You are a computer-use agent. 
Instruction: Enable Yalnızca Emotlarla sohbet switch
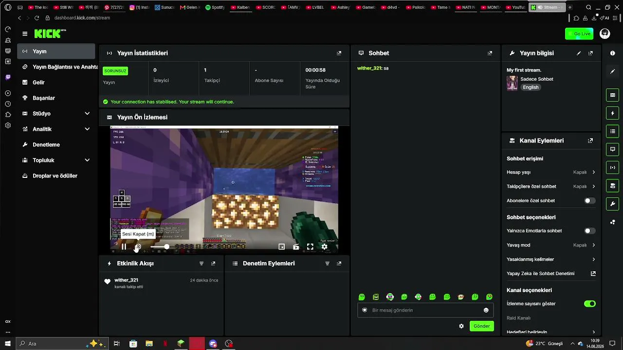[x=589, y=231]
